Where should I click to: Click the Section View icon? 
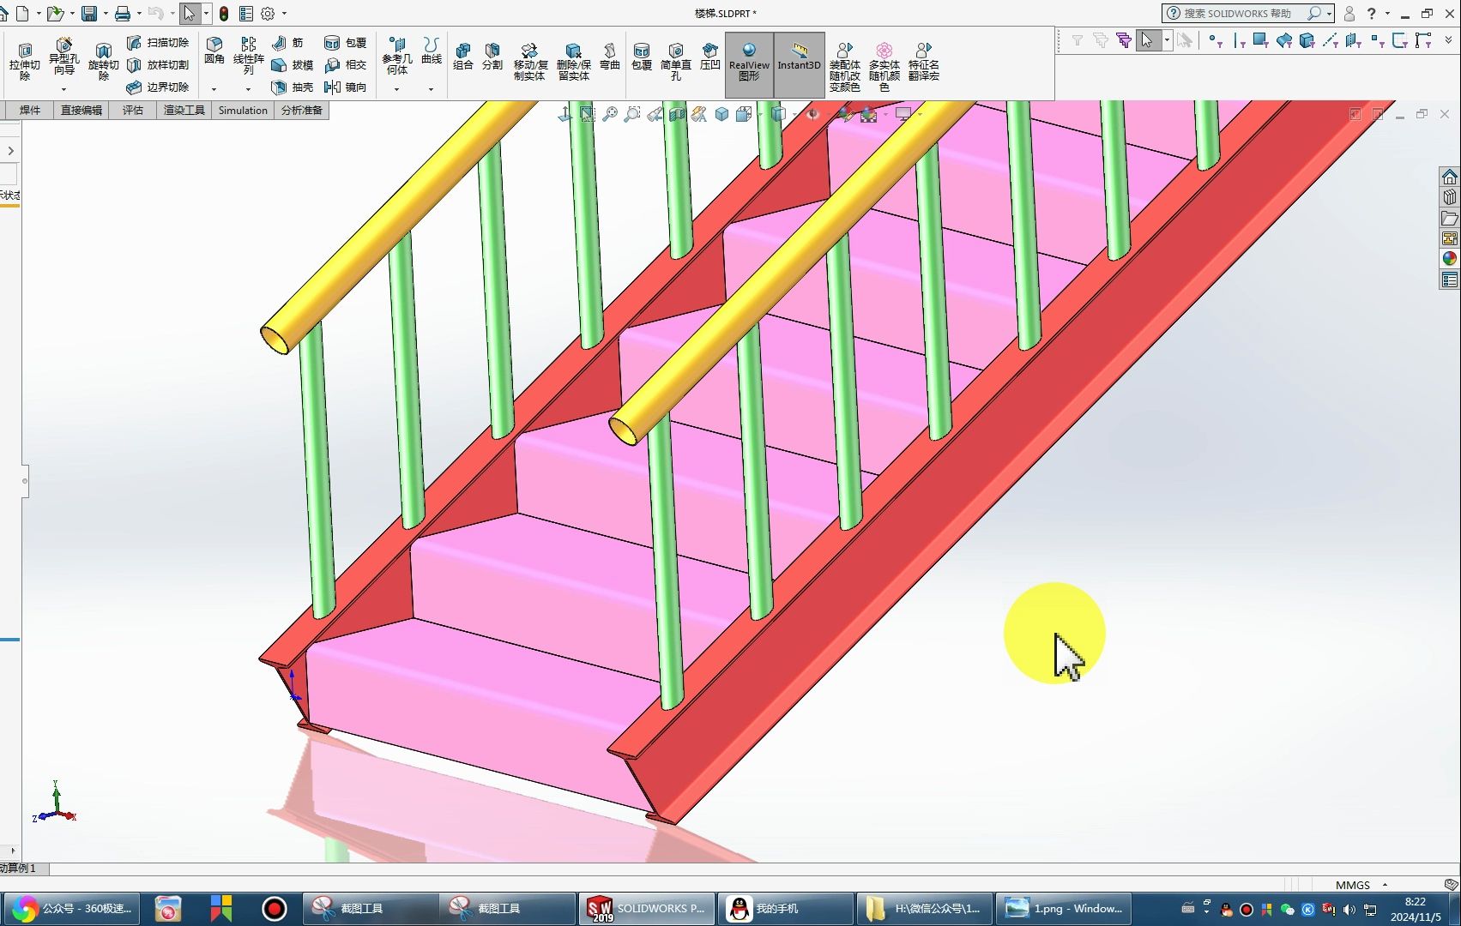coord(677,114)
